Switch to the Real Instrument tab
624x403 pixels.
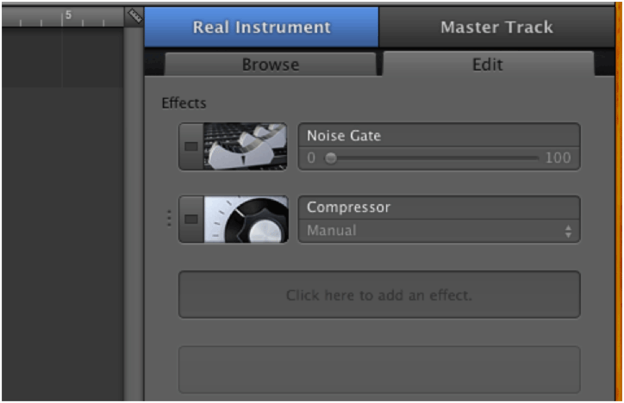(x=261, y=27)
